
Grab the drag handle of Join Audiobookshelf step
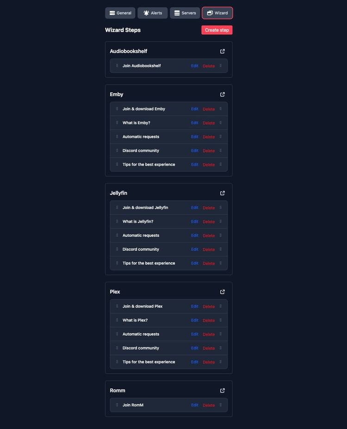[117, 66]
